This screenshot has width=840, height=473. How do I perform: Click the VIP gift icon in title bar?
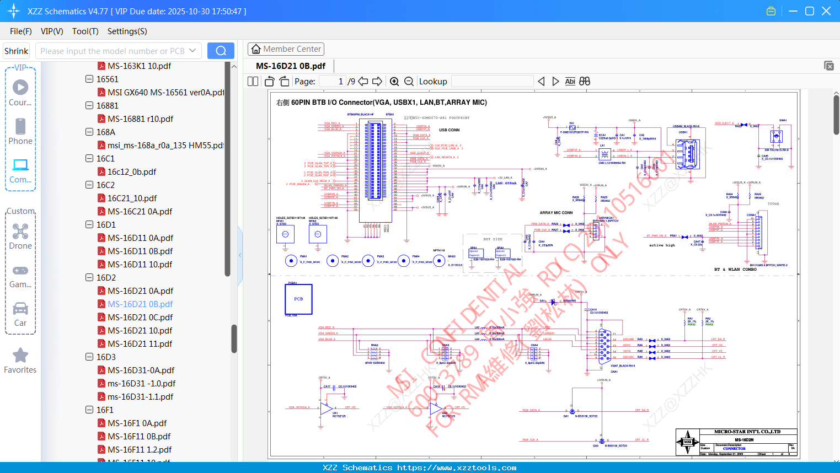coord(771,11)
